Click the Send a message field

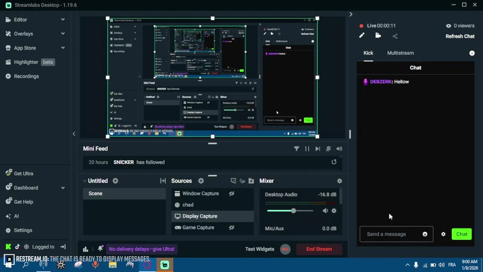tap(396, 234)
